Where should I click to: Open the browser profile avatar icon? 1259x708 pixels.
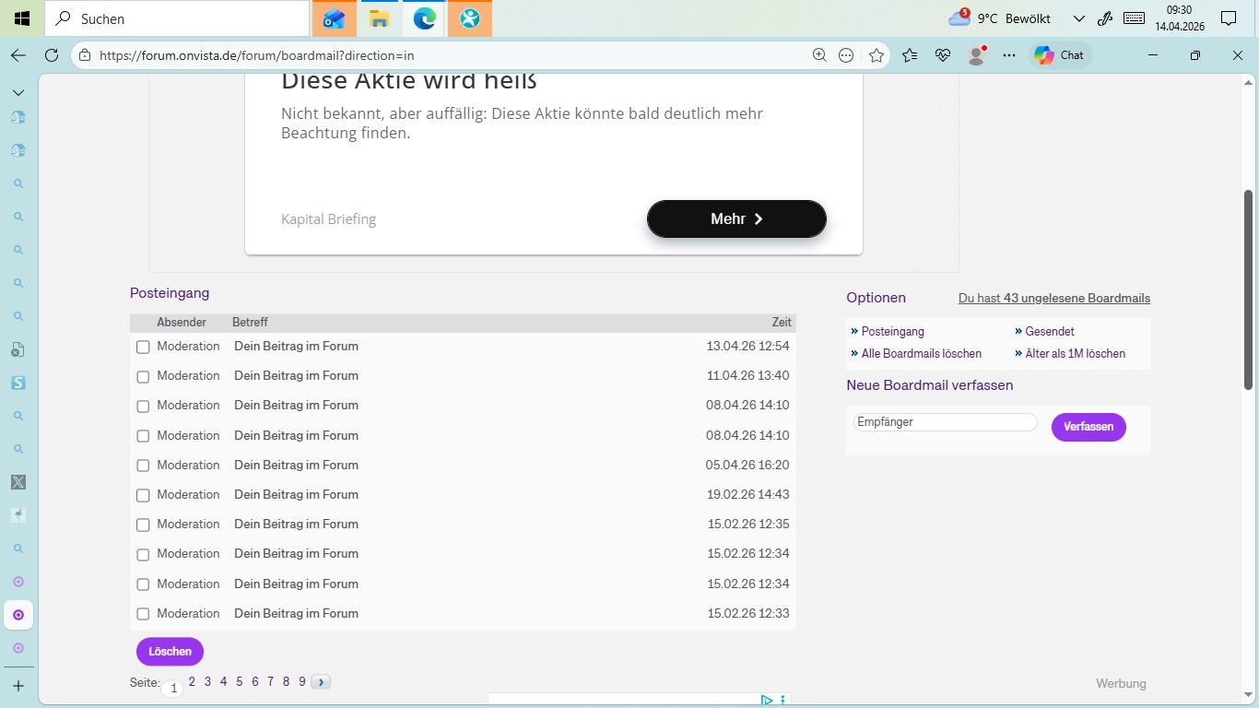point(976,55)
